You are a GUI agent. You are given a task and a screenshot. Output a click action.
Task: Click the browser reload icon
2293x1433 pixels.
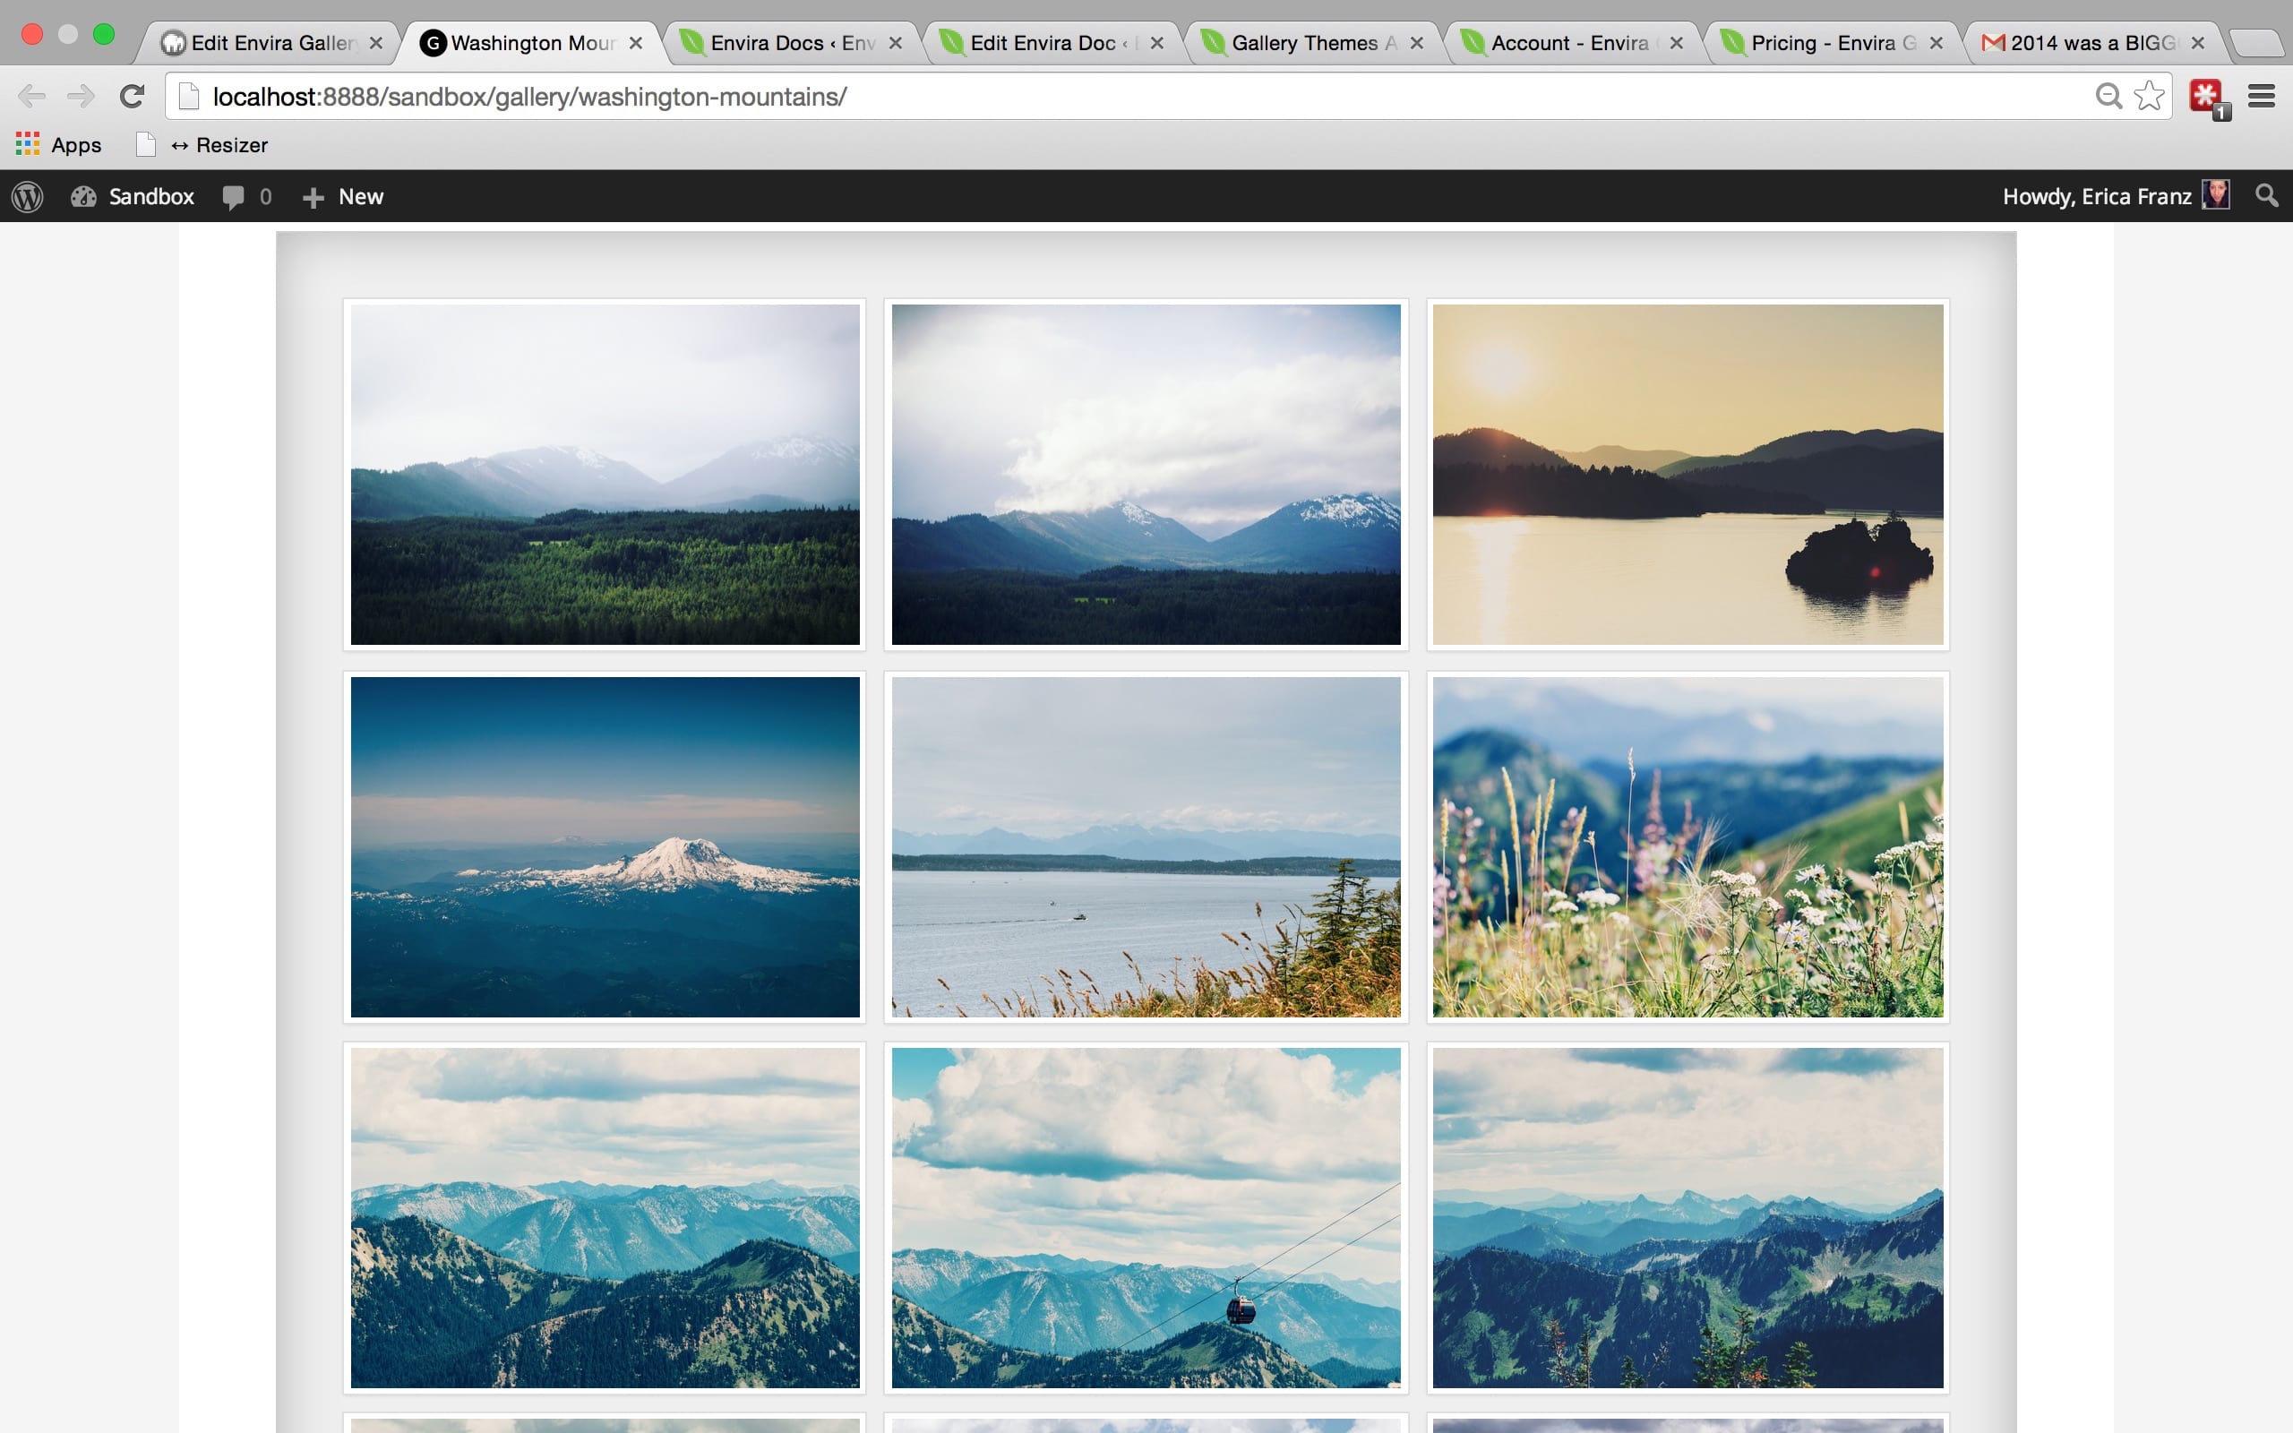pos(132,96)
